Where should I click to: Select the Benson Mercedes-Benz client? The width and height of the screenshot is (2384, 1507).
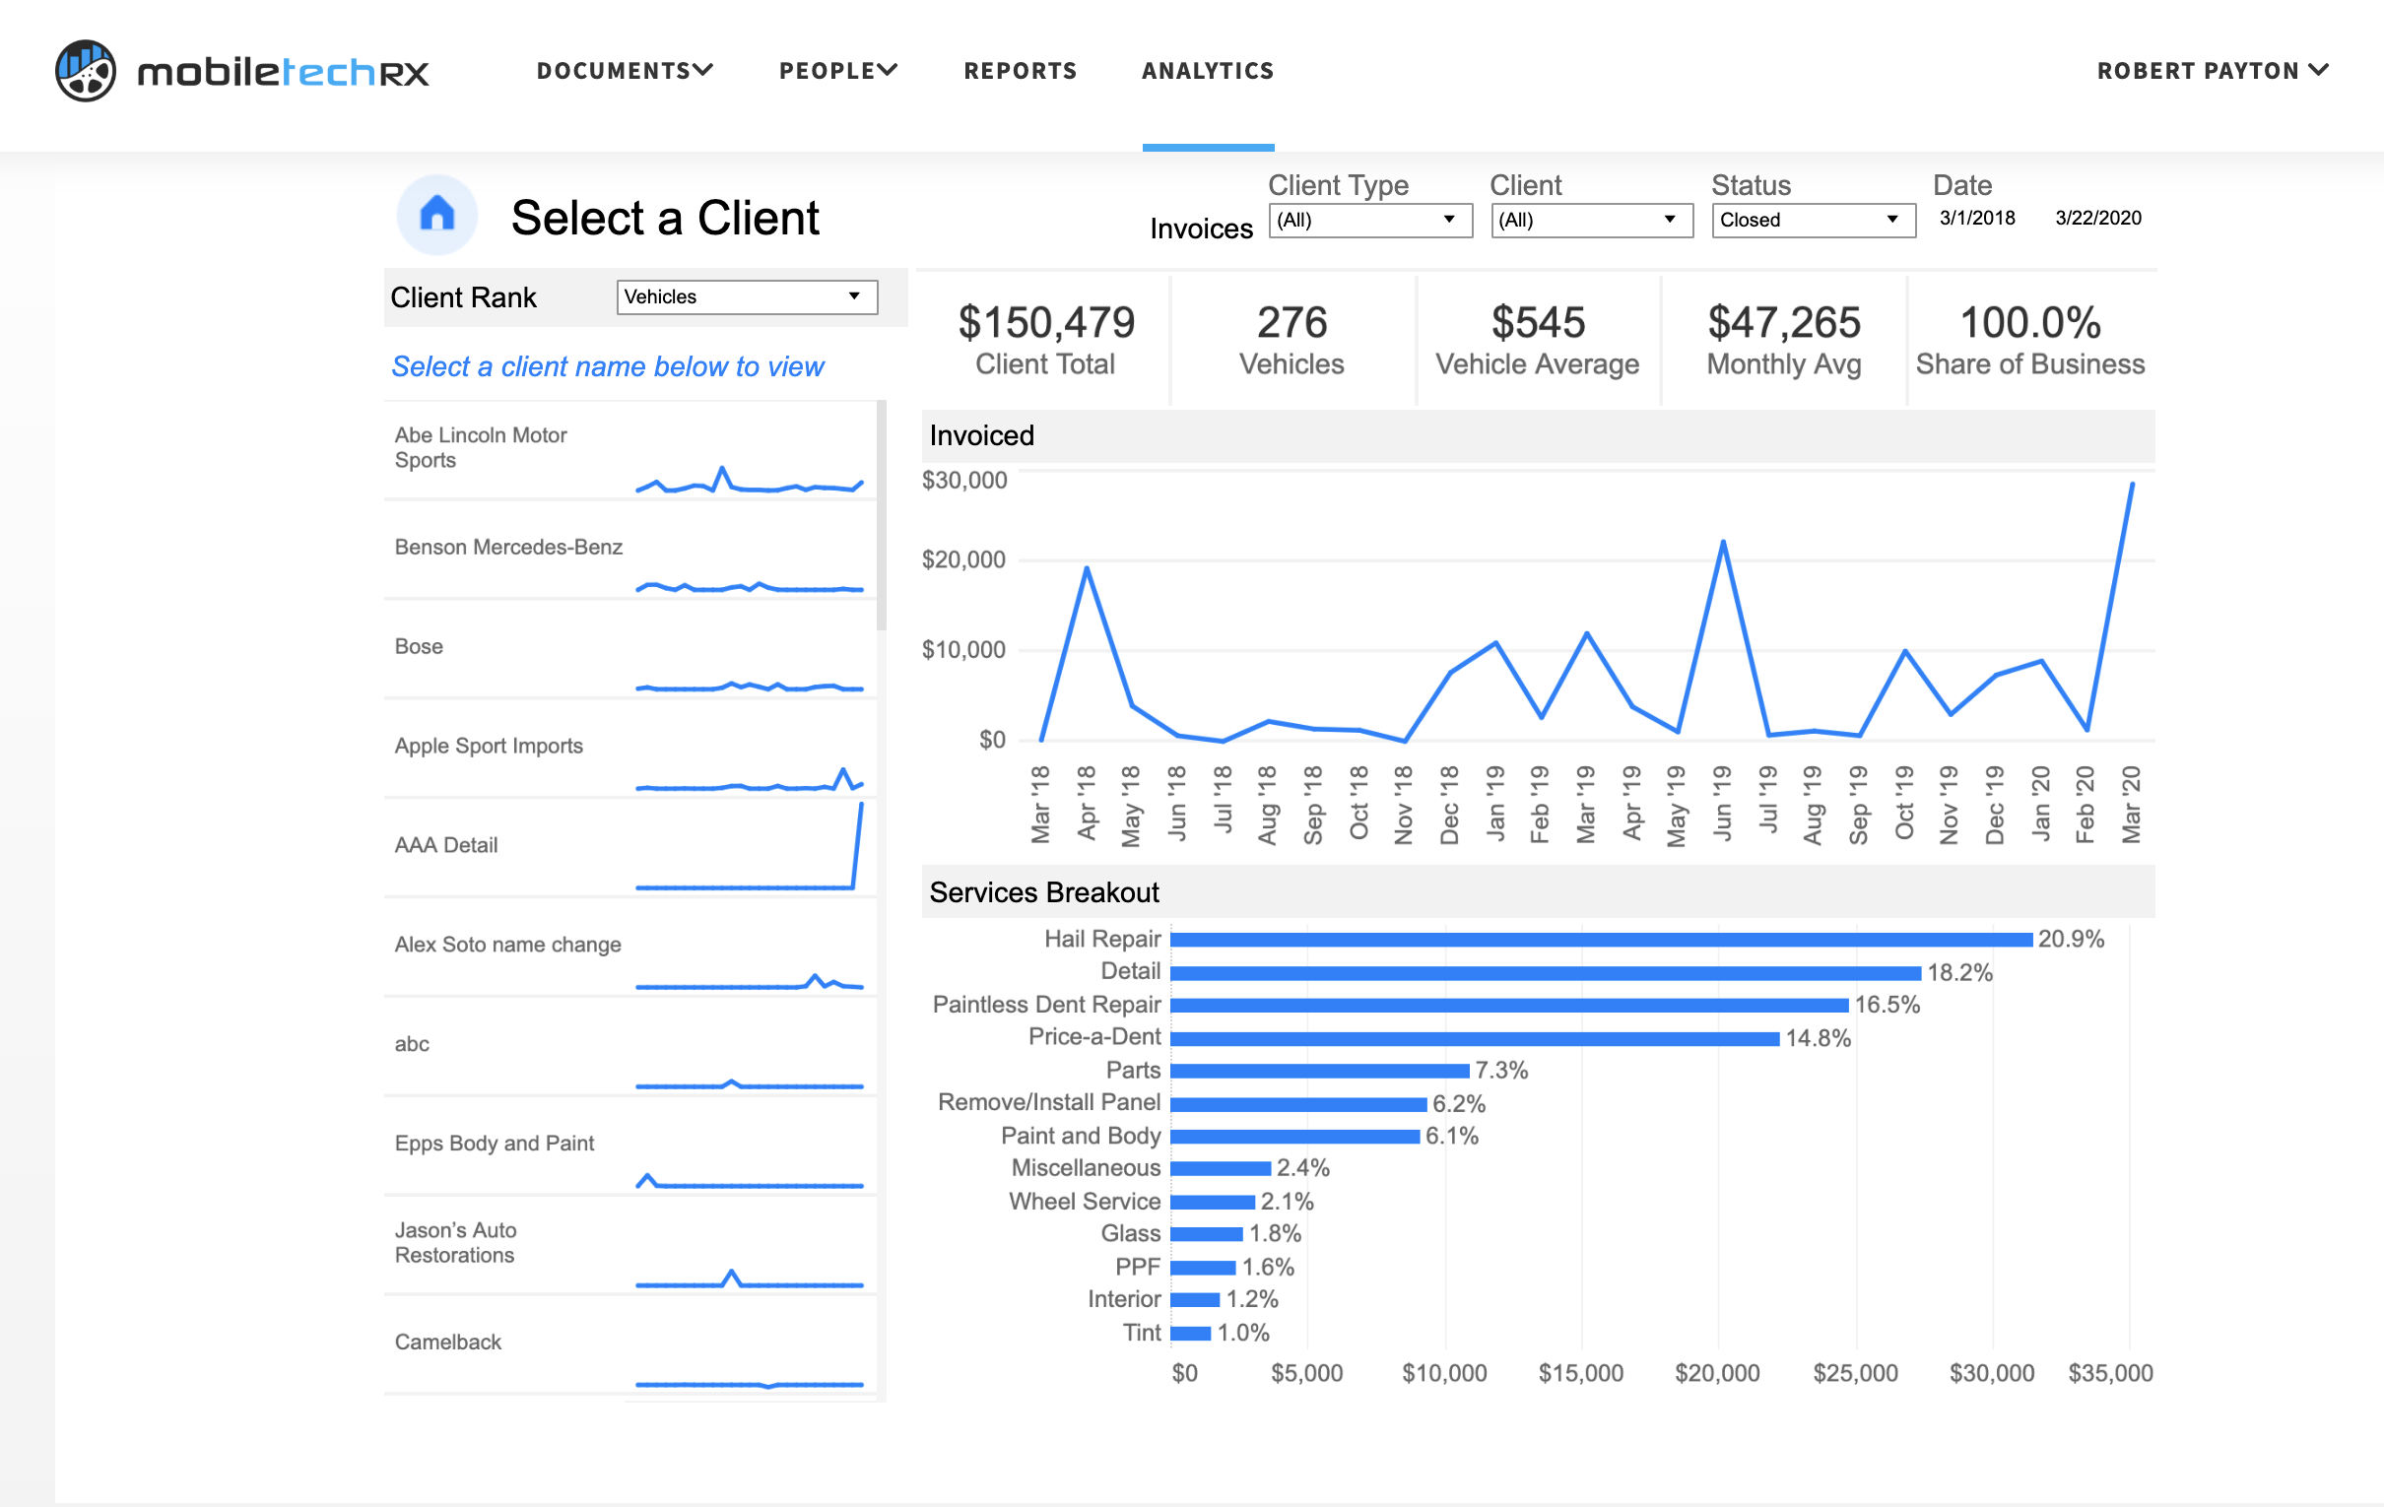tap(508, 548)
